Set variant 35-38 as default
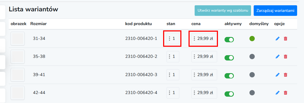This screenshot has height=103, width=304. click(252, 57)
